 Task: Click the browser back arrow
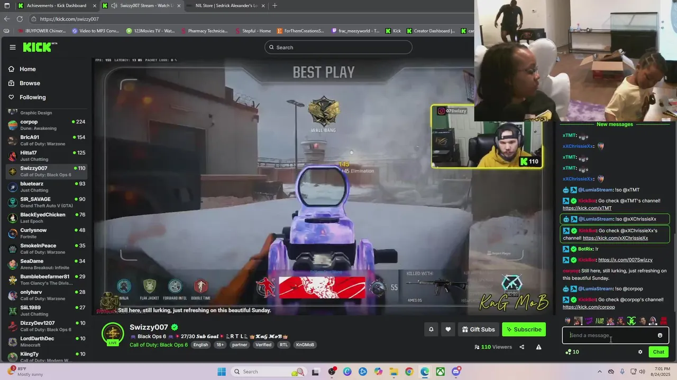(x=7, y=19)
